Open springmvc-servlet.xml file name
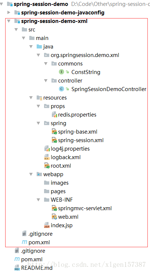Viewport: 150px width, 272px height. click(x=85, y=208)
